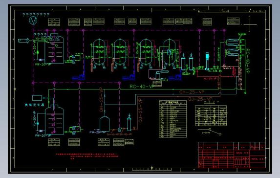This screenshot has width=280, height=178.
Task: Click horizontal 'QH-25-VP' pipe label
Action: 192,92
